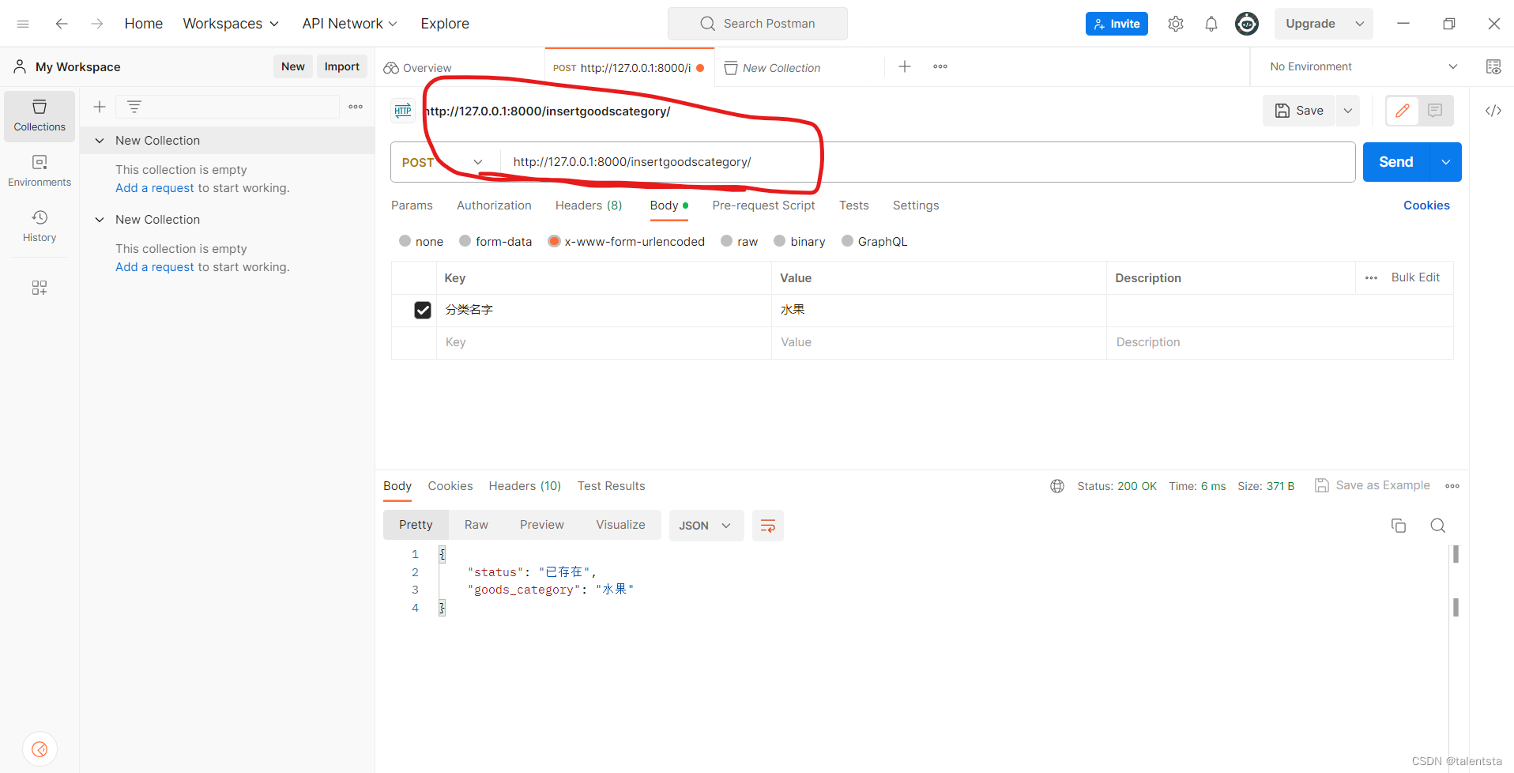
Task: Open the Environments sidebar panel
Action: 39,170
